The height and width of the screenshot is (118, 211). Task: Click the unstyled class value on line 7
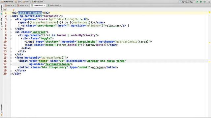39,32
